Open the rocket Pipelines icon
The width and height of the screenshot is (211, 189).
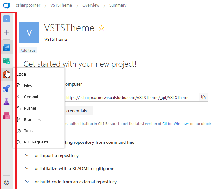click(7, 88)
